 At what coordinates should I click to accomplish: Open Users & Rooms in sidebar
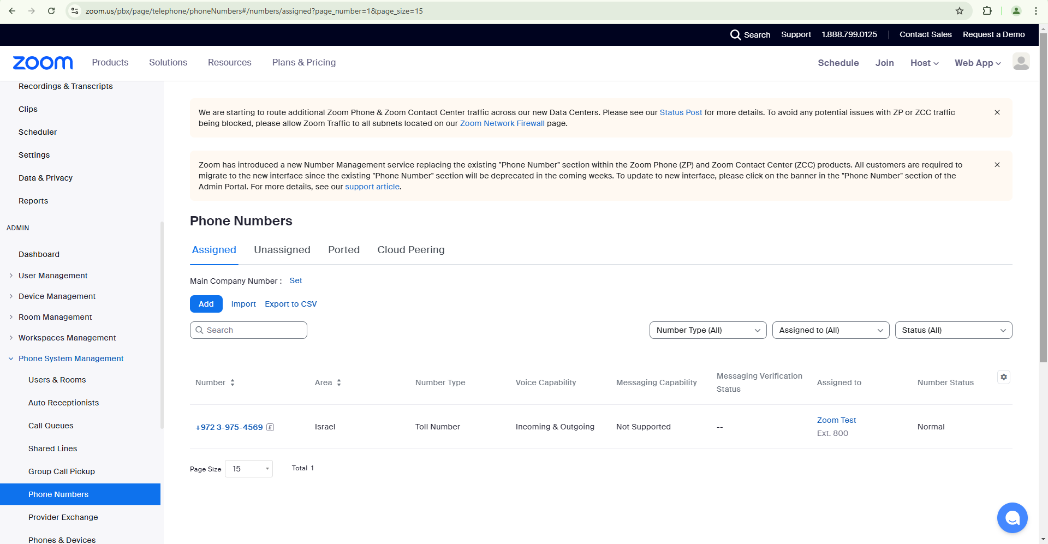tap(57, 380)
